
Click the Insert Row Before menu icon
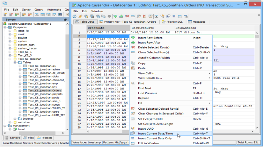tap(133, 38)
